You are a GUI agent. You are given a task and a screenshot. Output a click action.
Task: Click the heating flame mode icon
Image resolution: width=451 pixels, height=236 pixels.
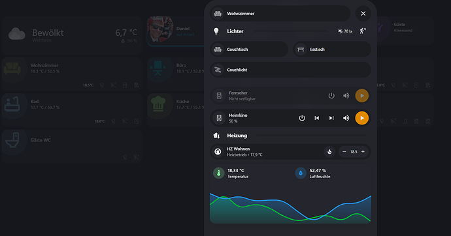point(329,152)
